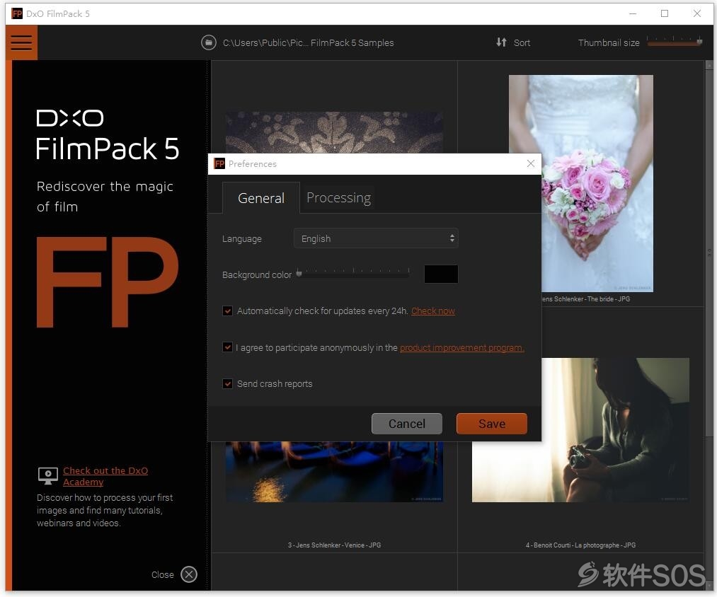Toggle Send crash reports checkbox
Viewport: 717px width, 597px height.
[x=227, y=383]
